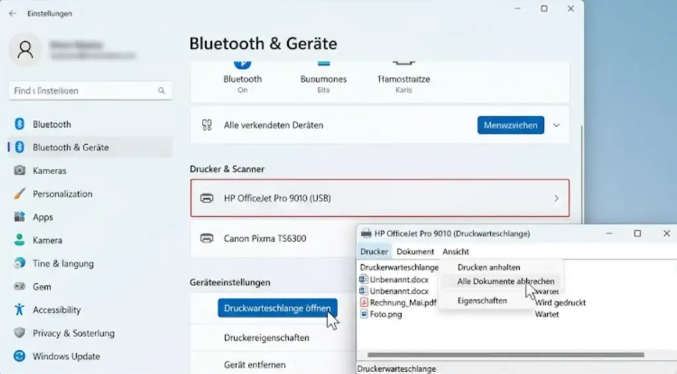The width and height of the screenshot is (677, 374).
Task: Click the Accessibility figure icon
Action: [19, 310]
